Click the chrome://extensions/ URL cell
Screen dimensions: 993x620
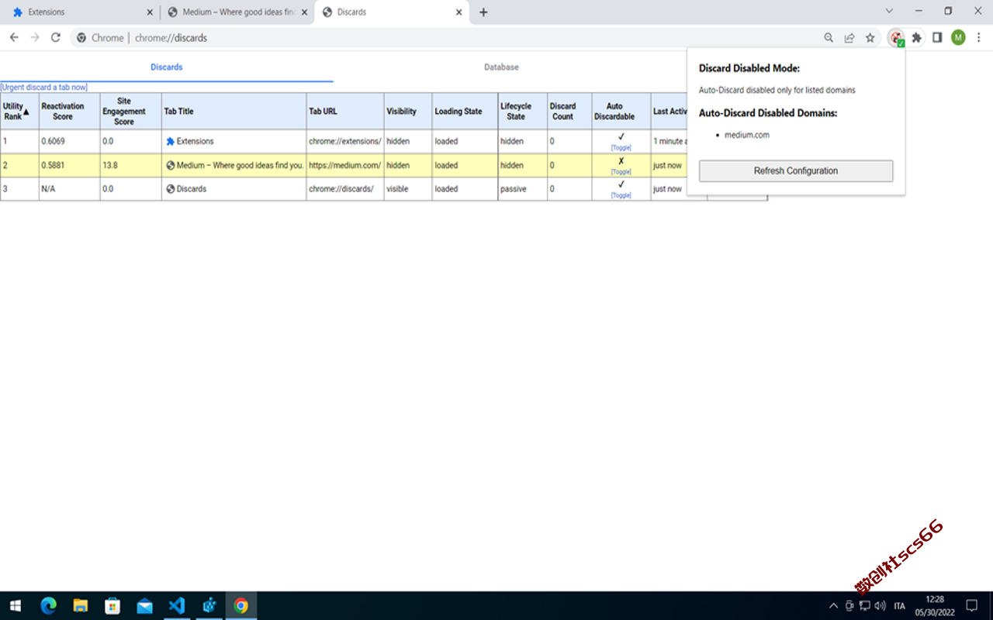pyautogui.click(x=344, y=142)
